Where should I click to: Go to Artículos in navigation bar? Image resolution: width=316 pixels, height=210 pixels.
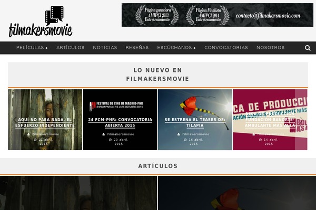(71, 48)
